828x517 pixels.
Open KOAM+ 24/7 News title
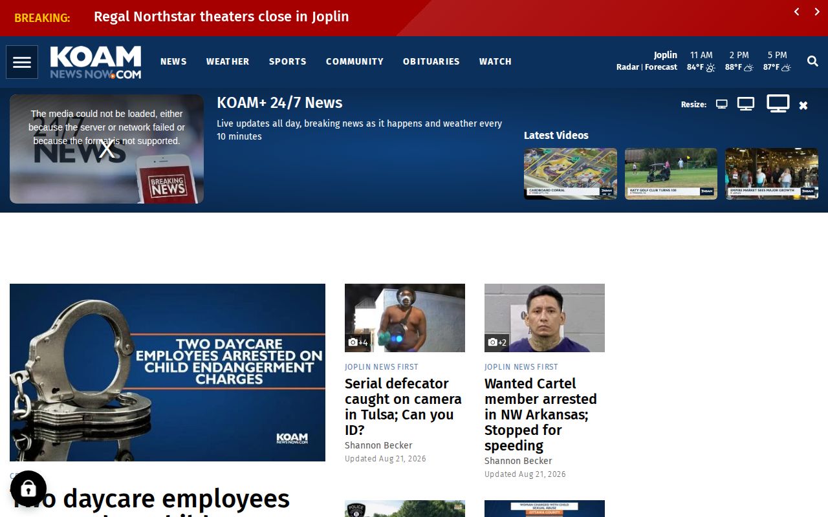tap(279, 103)
